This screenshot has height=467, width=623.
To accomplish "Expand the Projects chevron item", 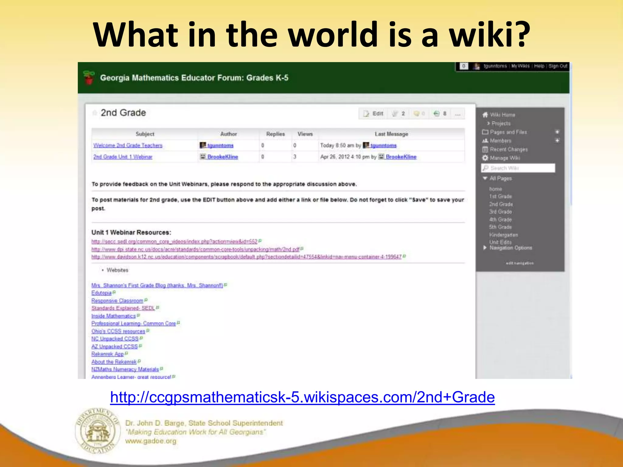I will pos(488,123).
